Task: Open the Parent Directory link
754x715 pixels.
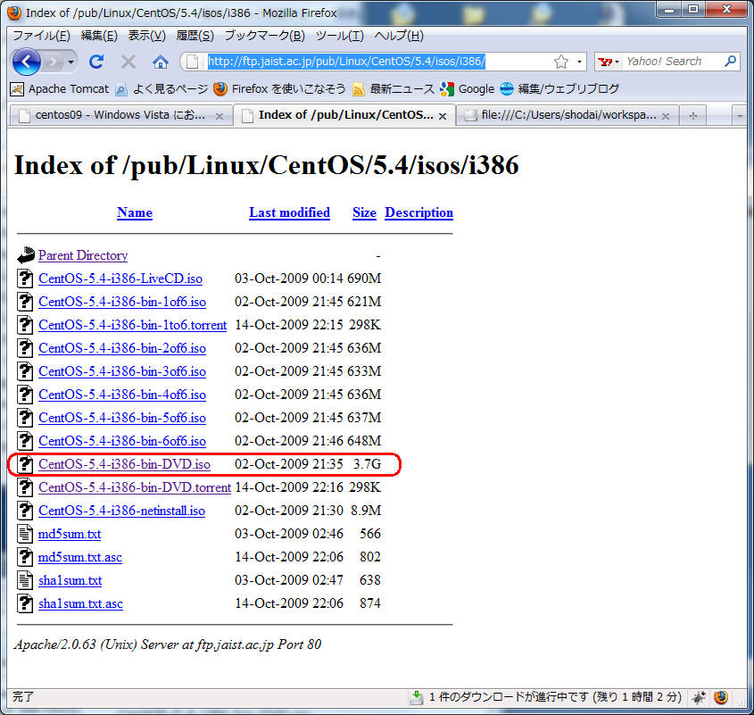Action: coord(83,255)
